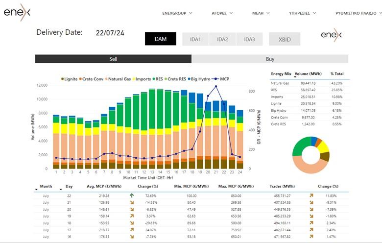Click the down arrow next to -7.74%

click(132, 237)
